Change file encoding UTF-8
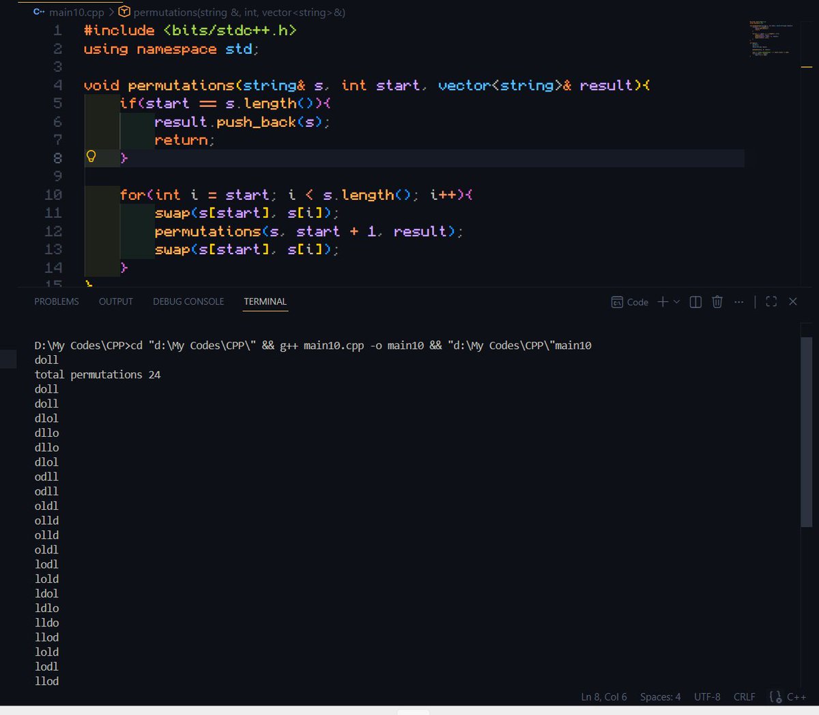This screenshot has height=715, width=819. click(707, 697)
